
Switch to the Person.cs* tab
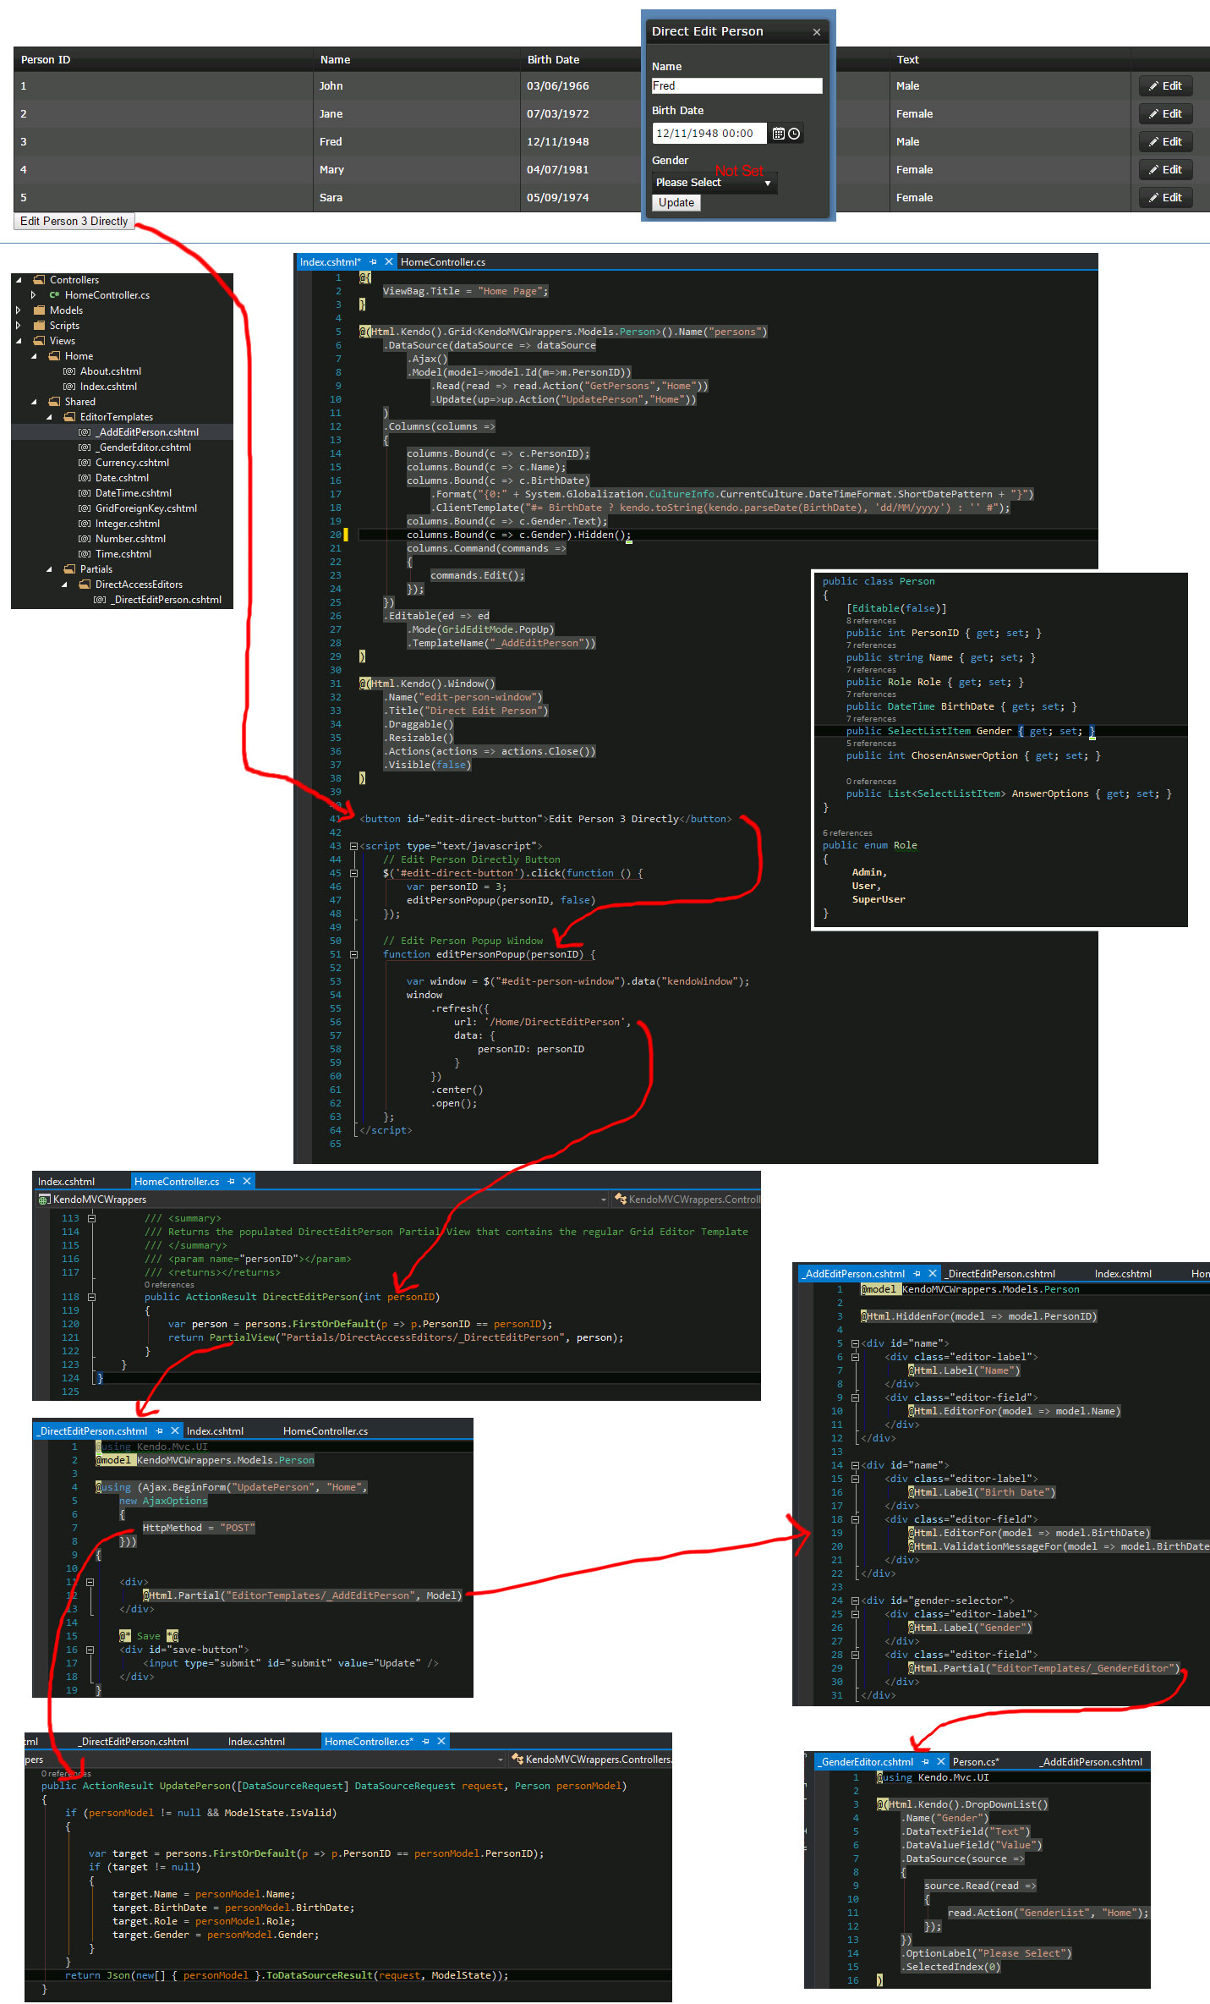tap(976, 1762)
